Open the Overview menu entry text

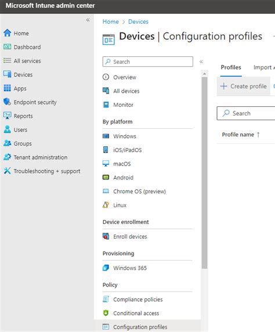[125, 77]
